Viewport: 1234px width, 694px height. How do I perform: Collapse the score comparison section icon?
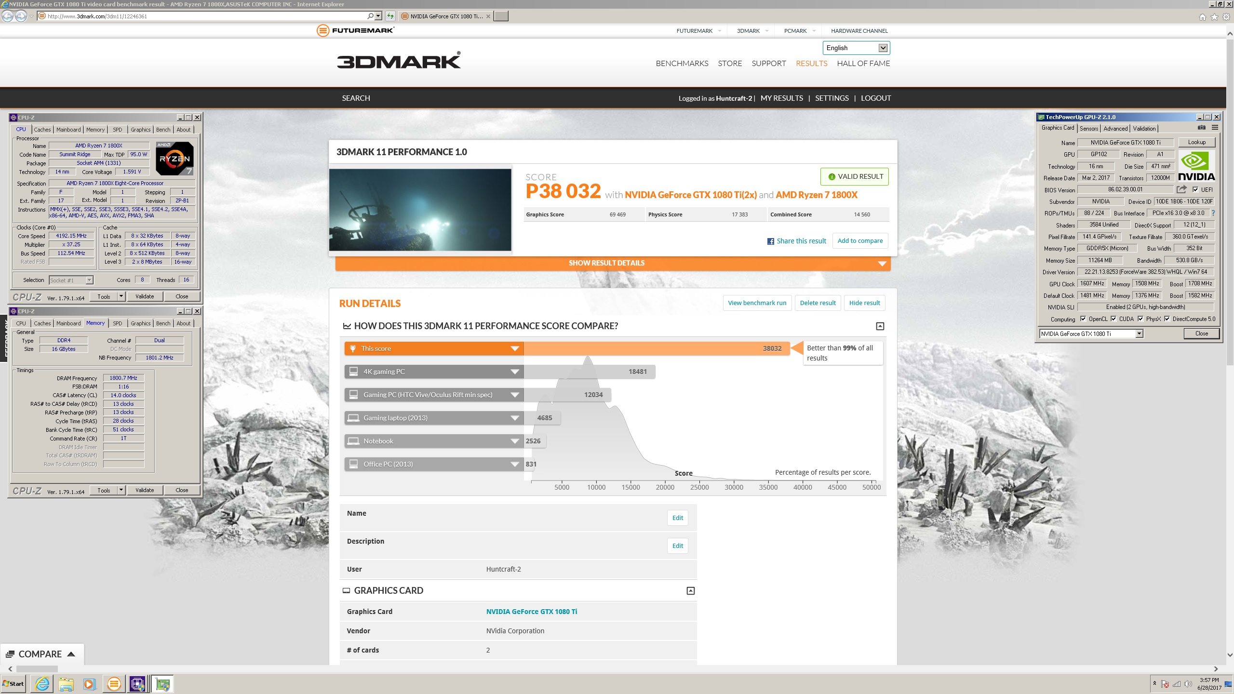click(x=880, y=326)
